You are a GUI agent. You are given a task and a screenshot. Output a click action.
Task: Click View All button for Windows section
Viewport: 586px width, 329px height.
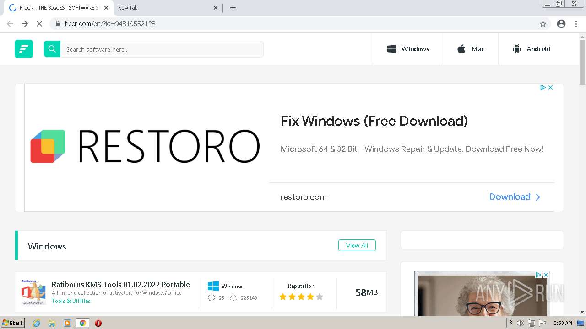click(357, 245)
